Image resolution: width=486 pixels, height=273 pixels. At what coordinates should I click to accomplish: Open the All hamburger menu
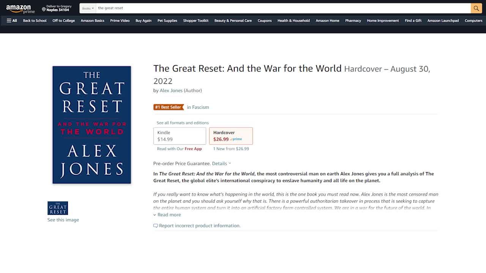[12, 20]
